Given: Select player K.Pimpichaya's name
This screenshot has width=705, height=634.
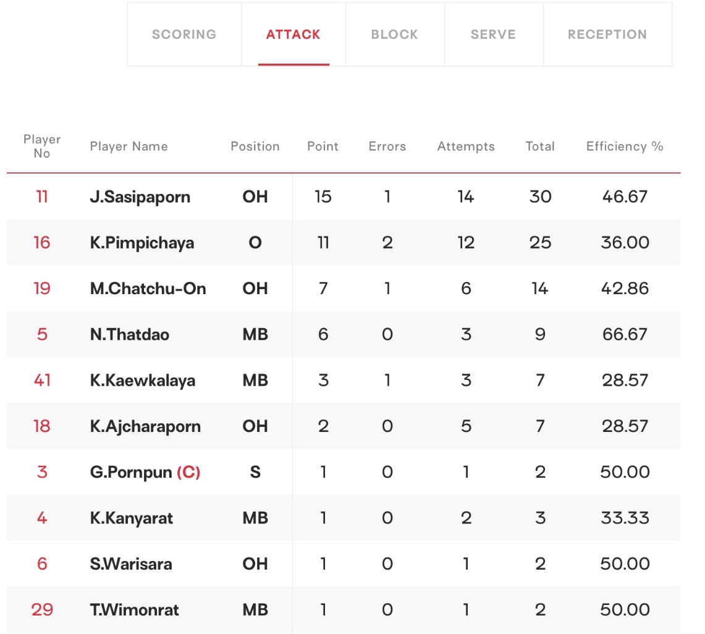Looking at the screenshot, I should (142, 243).
